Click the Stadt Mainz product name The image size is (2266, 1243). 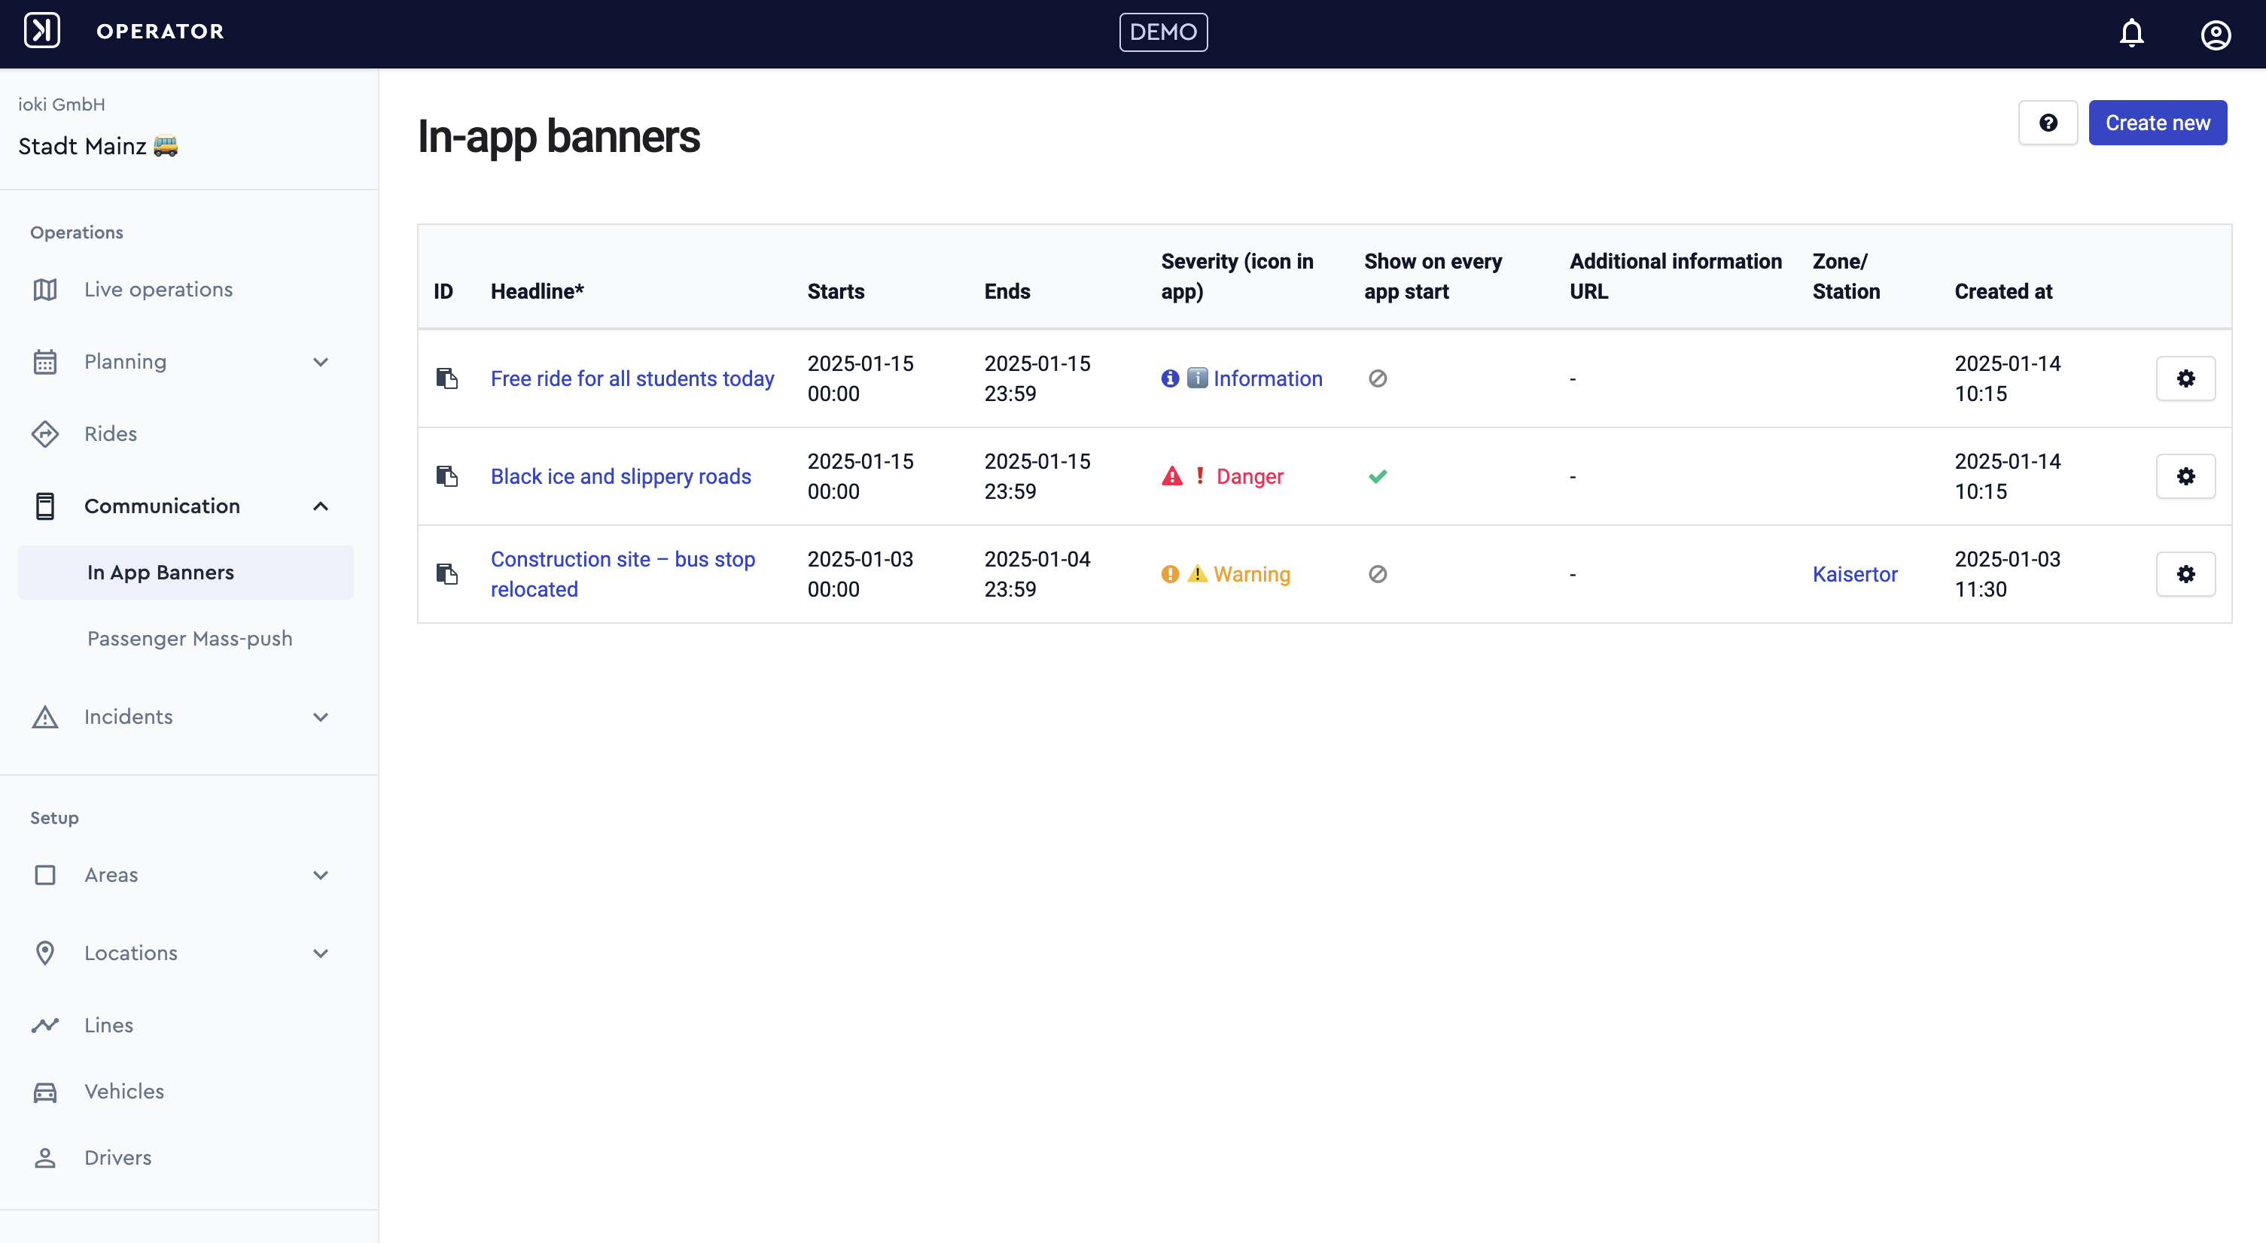98,146
